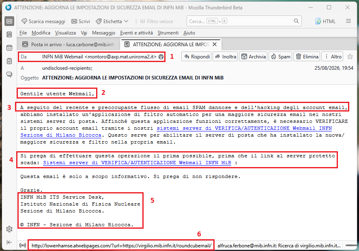Mark message with Spam button
This screenshot has width=359, height=251.
pos(281,56)
